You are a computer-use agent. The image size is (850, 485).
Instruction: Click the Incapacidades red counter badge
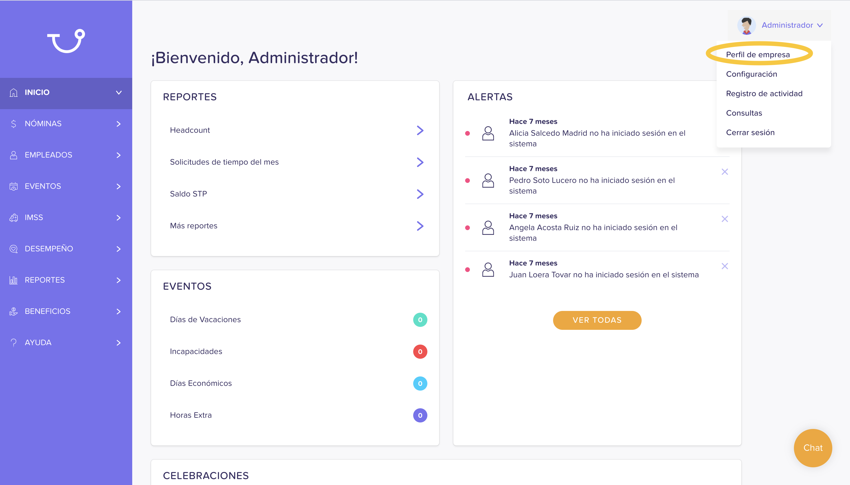(420, 351)
